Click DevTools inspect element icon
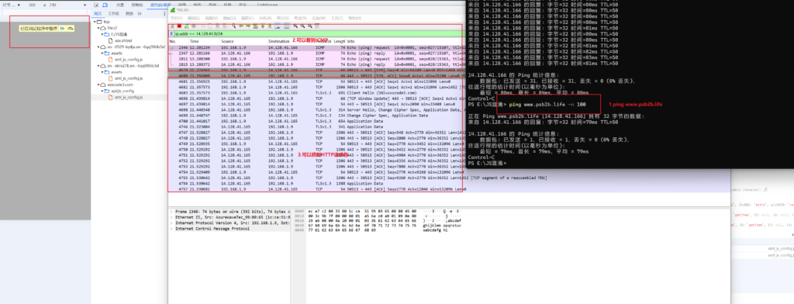 click(96, 5)
